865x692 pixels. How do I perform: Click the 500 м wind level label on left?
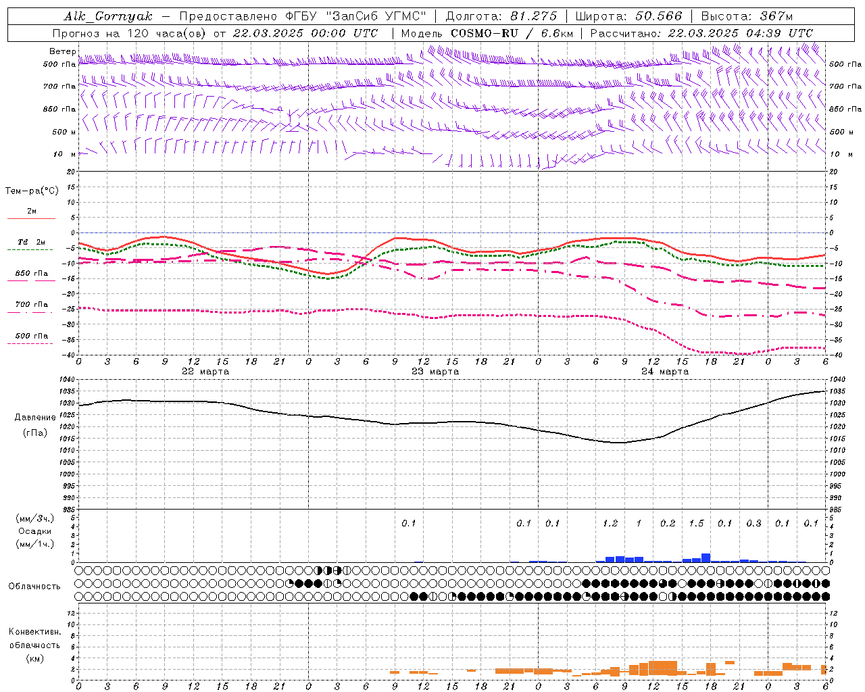(x=64, y=132)
